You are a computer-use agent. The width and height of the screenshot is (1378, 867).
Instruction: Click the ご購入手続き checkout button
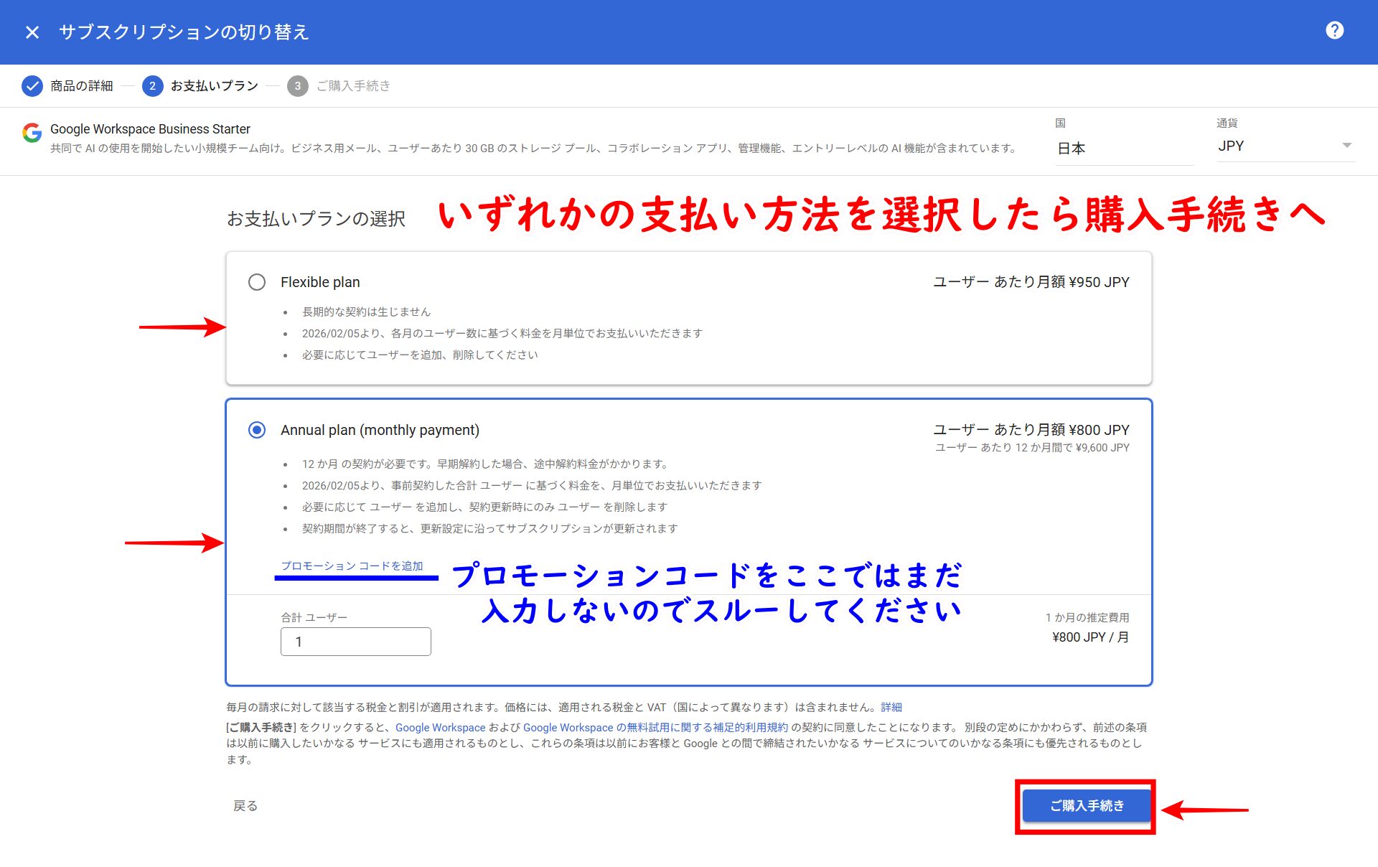[x=1087, y=806]
